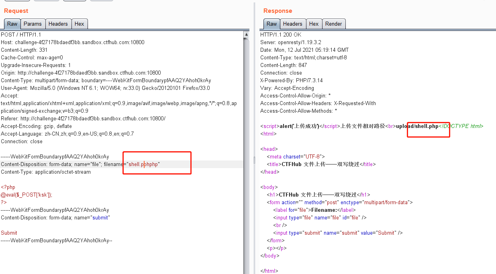Click the Request panel heading
This screenshot has height=274, width=496.
[x=16, y=11]
